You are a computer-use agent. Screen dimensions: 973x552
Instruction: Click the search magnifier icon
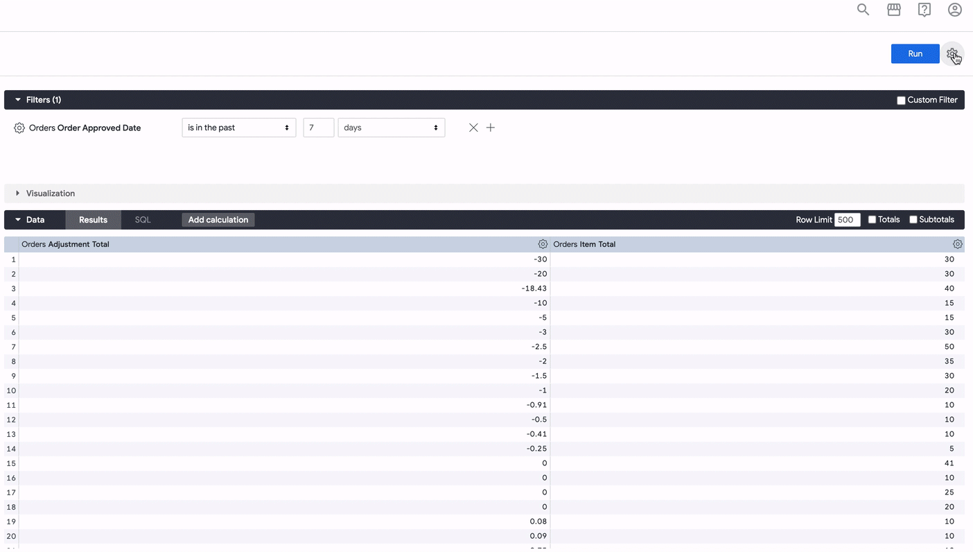point(863,10)
